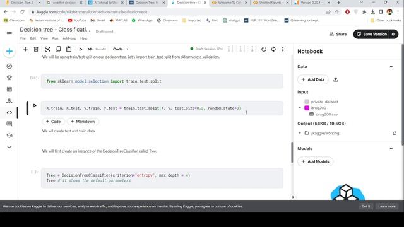This screenshot has height=227, width=404.
Task: Run the current cell from the toolbar
Action: pyautogui.click(x=80, y=49)
